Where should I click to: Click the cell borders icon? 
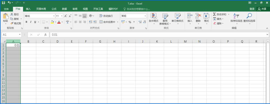pos(44,22)
